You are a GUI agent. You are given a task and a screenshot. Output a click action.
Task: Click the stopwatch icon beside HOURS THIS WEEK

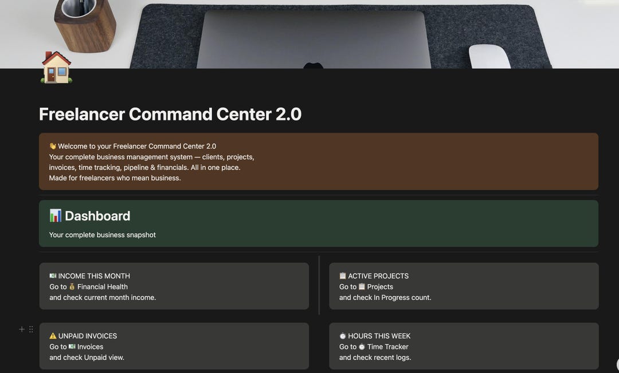(343, 336)
